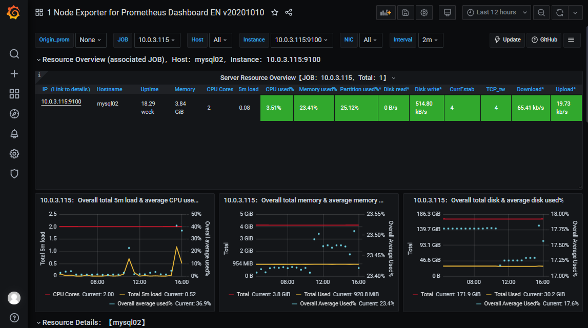Click the Add panel icon
Viewport: 588px width, 328px height.
point(384,13)
